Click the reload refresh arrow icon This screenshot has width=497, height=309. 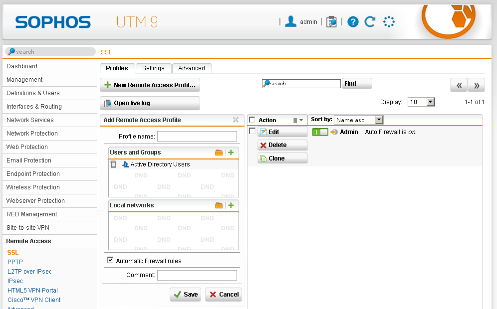[370, 21]
